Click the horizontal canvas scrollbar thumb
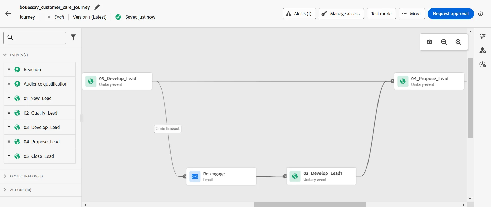Screen dimensions: 491x207 [x=310, y=205]
